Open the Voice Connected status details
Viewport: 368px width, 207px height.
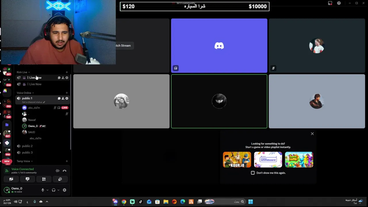click(22, 169)
